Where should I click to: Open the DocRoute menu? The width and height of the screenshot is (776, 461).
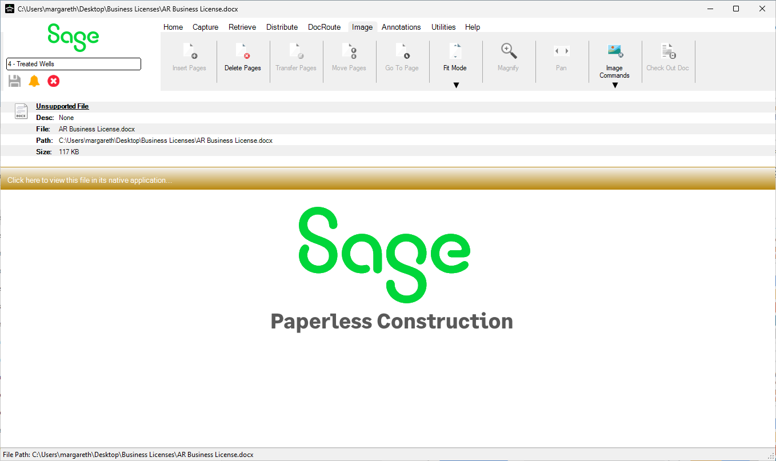324,27
